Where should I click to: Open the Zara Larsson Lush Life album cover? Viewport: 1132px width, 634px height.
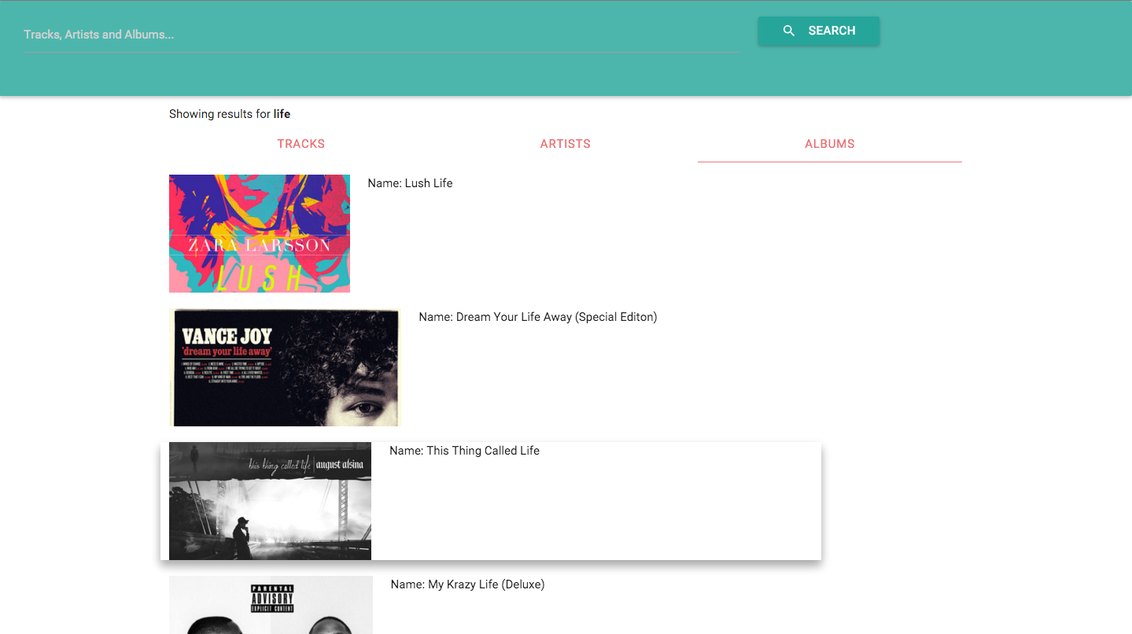click(x=260, y=234)
